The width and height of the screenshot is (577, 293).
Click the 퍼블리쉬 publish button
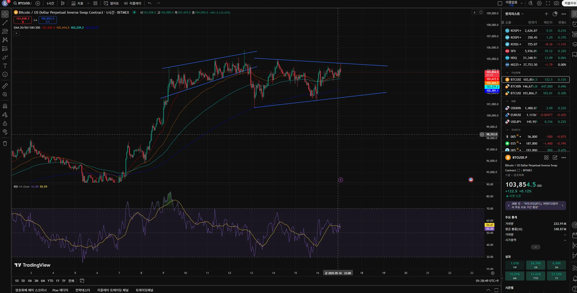[570, 3]
